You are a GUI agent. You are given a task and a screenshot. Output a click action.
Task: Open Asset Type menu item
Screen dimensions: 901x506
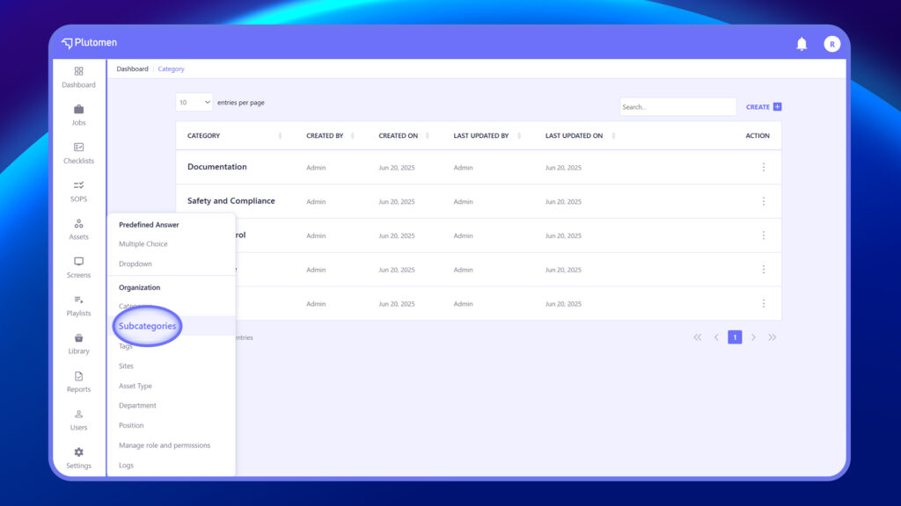[135, 387]
